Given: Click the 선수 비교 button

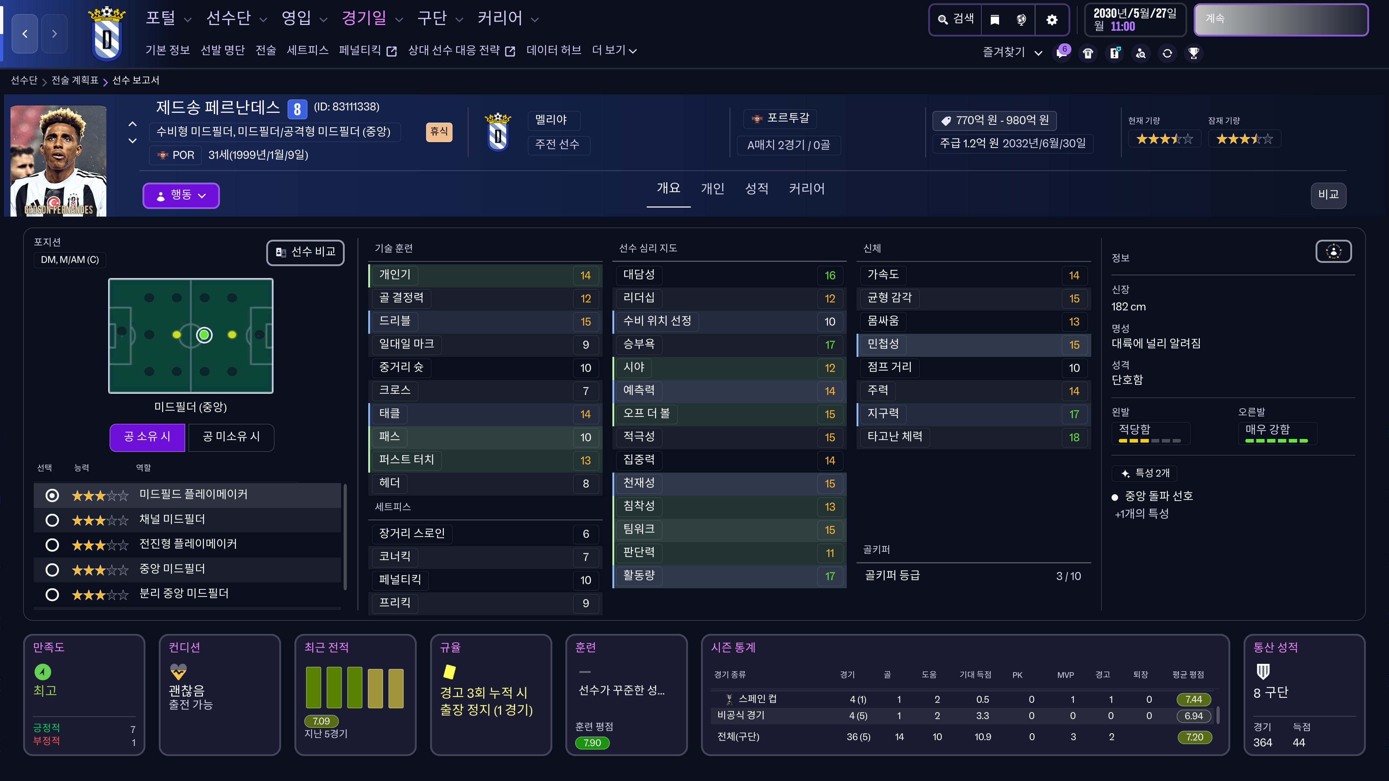Looking at the screenshot, I should pyautogui.click(x=305, y=252).
